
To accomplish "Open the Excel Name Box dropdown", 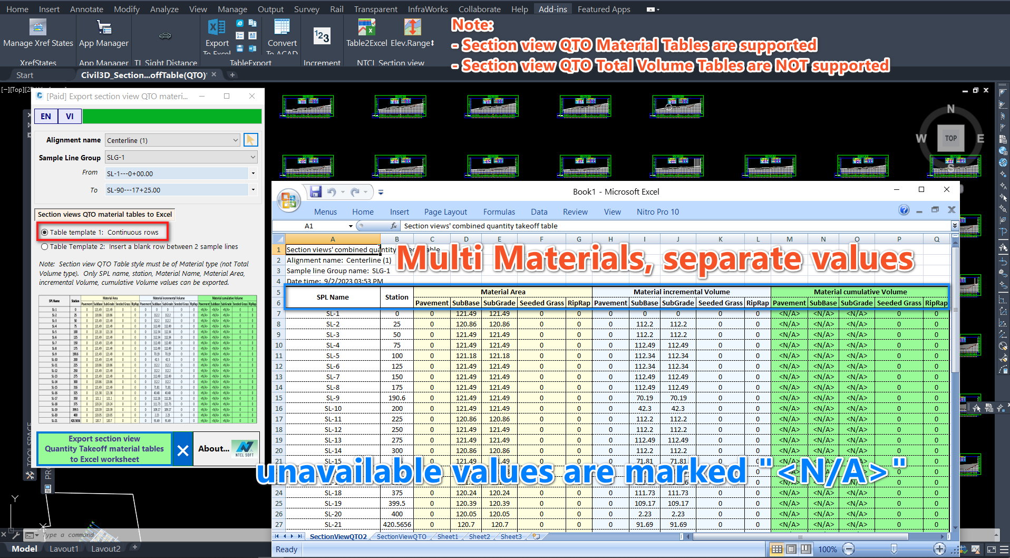I will 351,226.
